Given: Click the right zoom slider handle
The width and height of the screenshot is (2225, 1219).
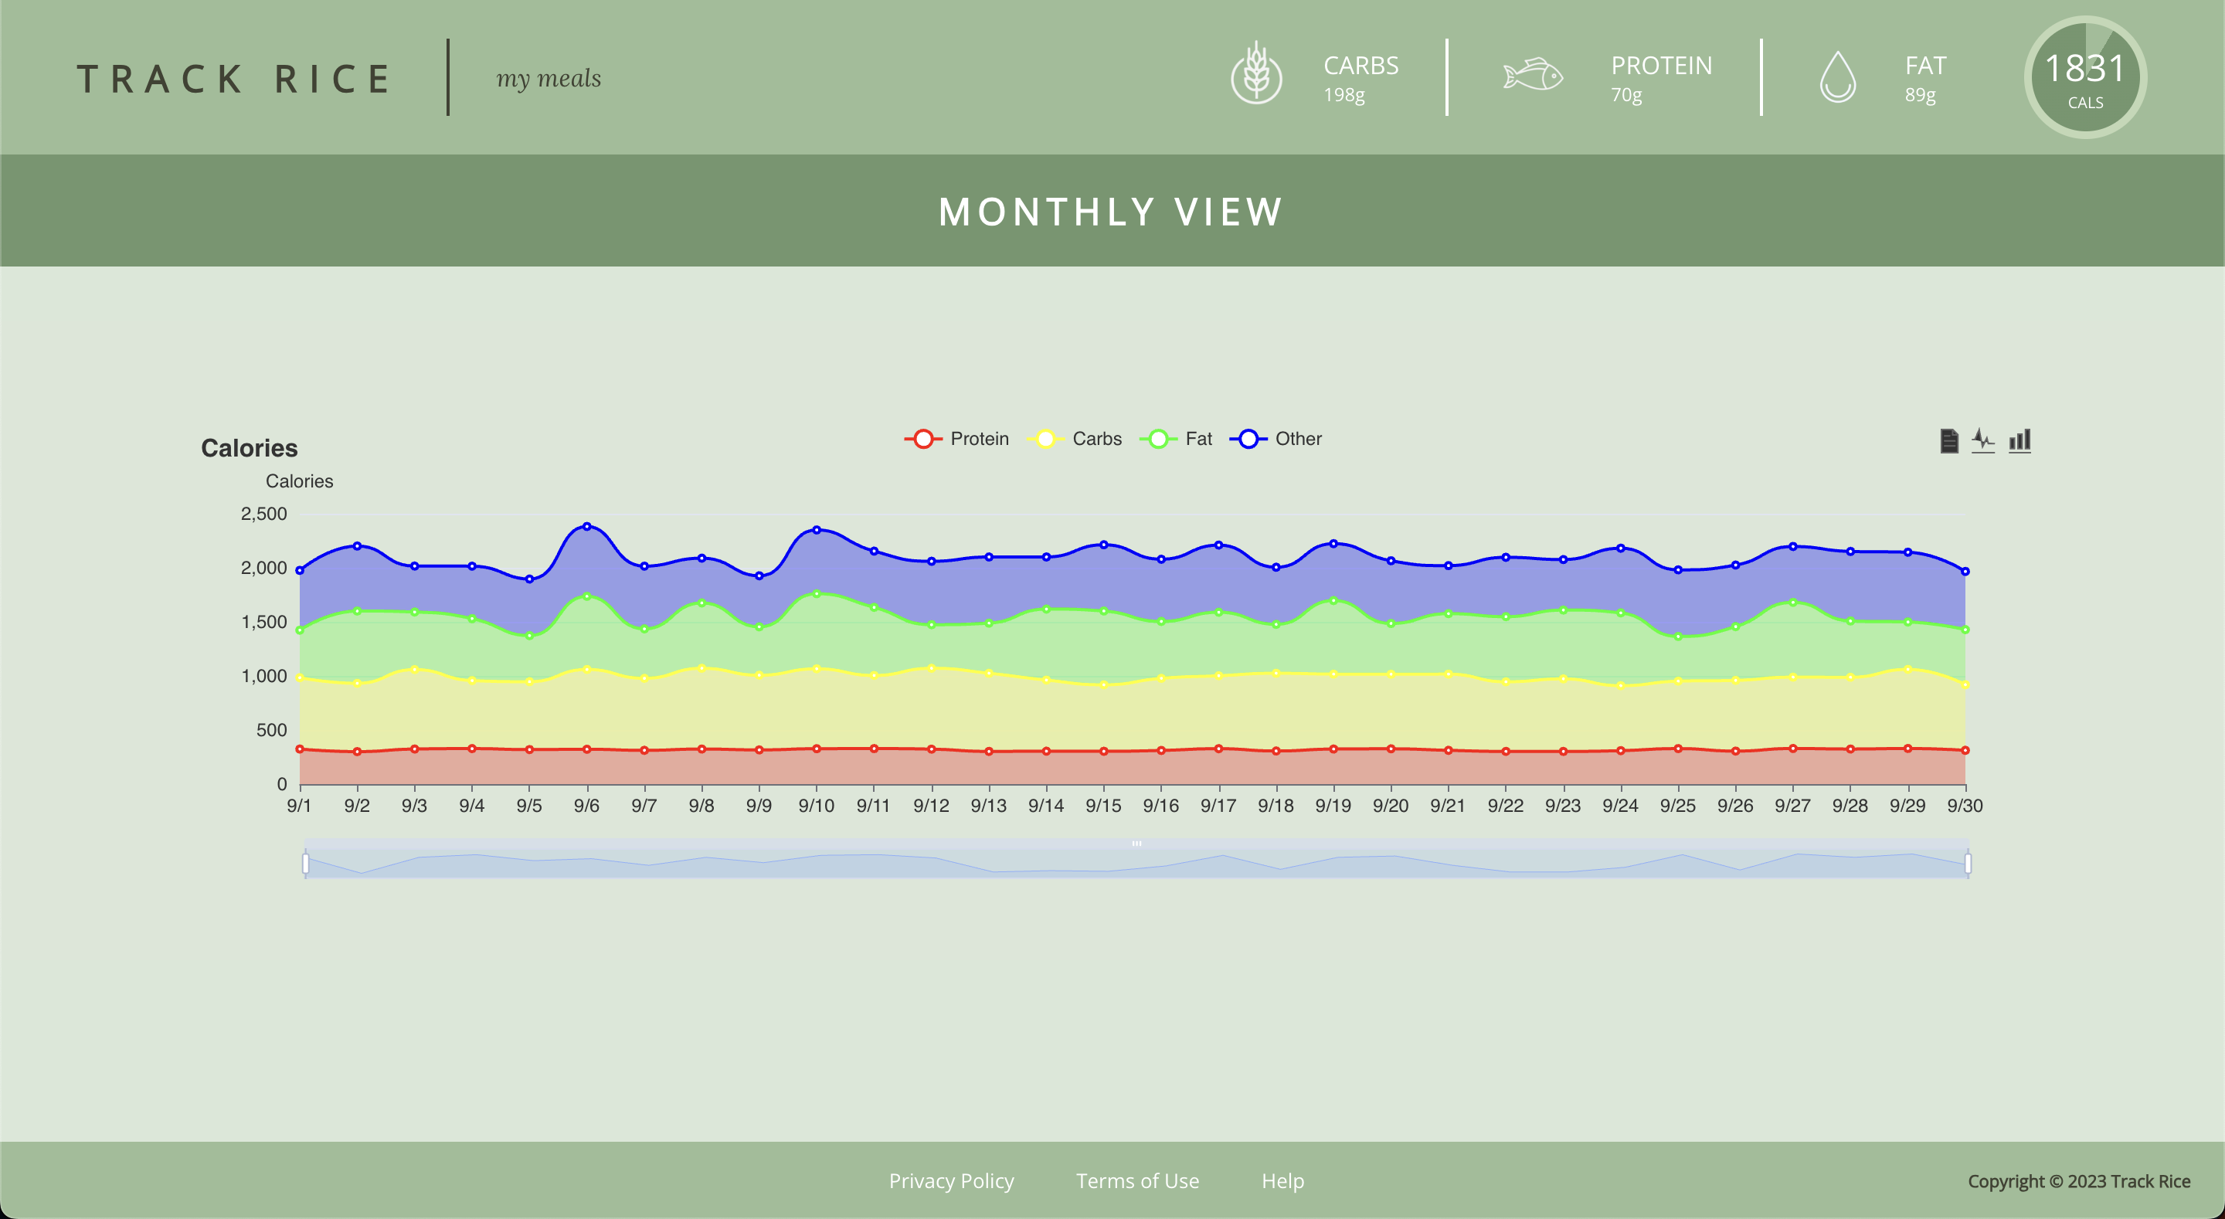Looking at the screenshot, I should (x=1968, y=863).
